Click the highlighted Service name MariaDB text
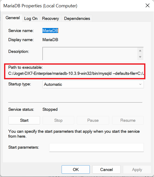Viewport: 154px width, 177px height. click(x=50, y=31)
